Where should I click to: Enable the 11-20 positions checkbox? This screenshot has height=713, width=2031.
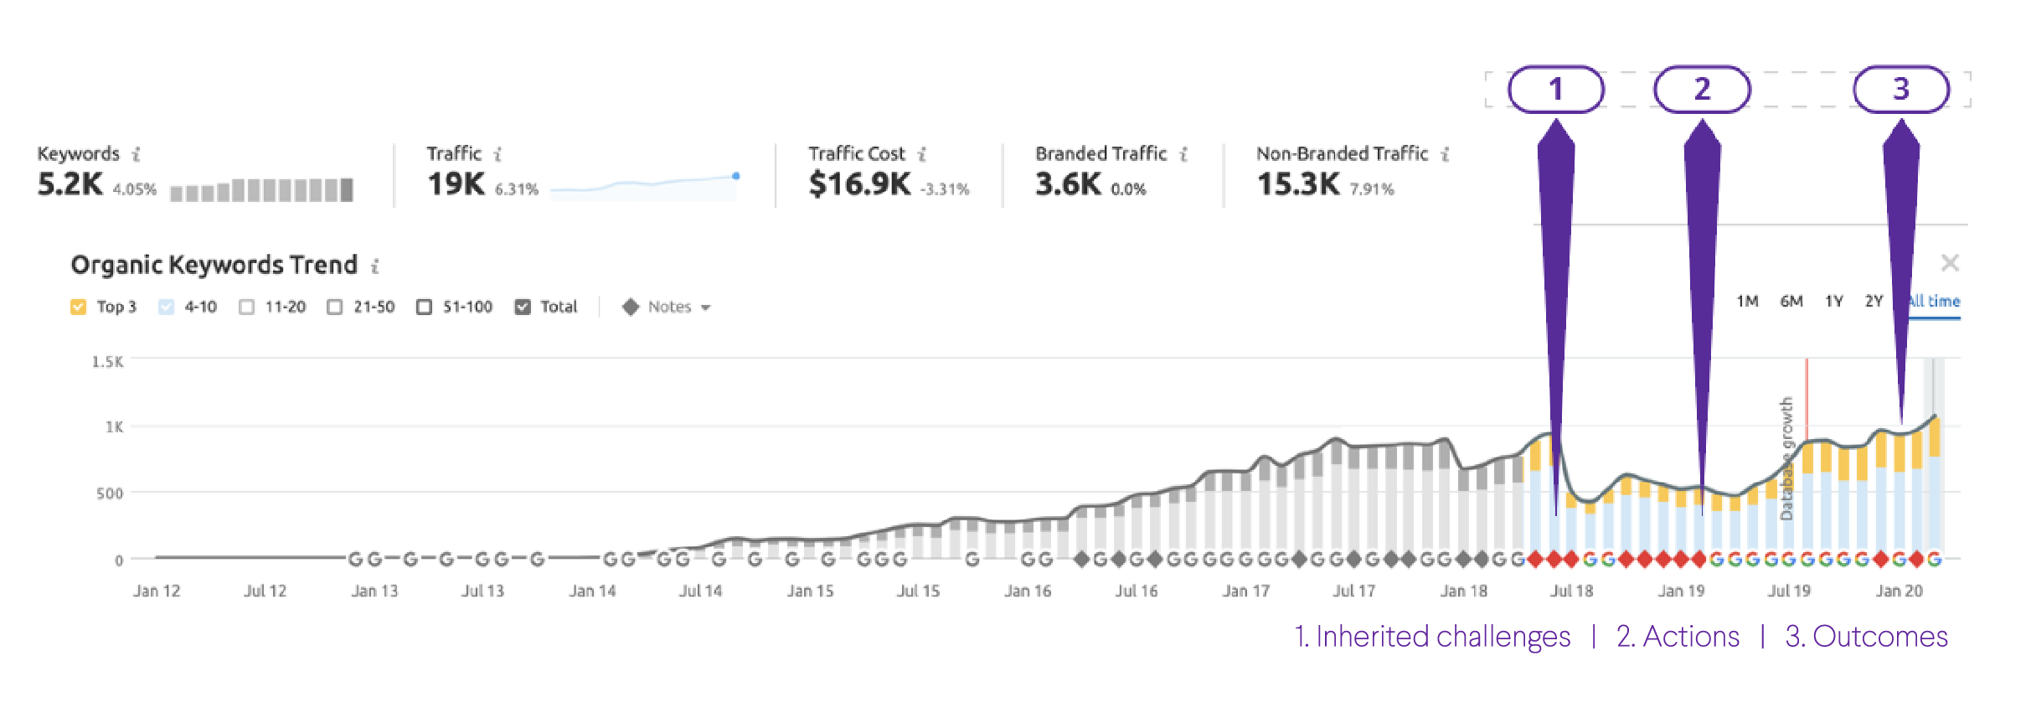pos(247,307)
